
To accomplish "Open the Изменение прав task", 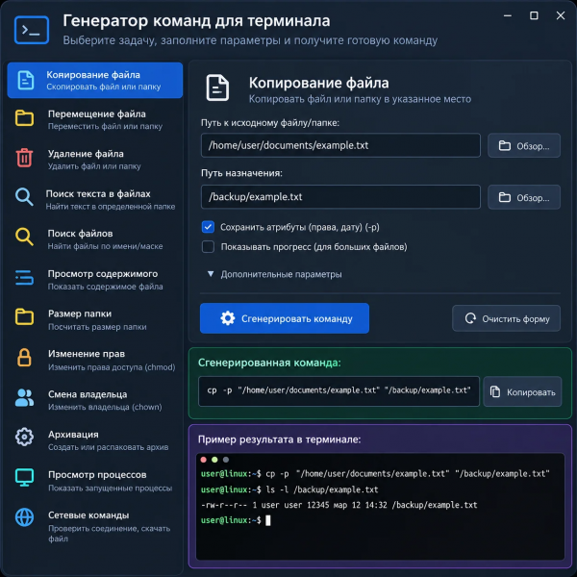I will 95,360.
